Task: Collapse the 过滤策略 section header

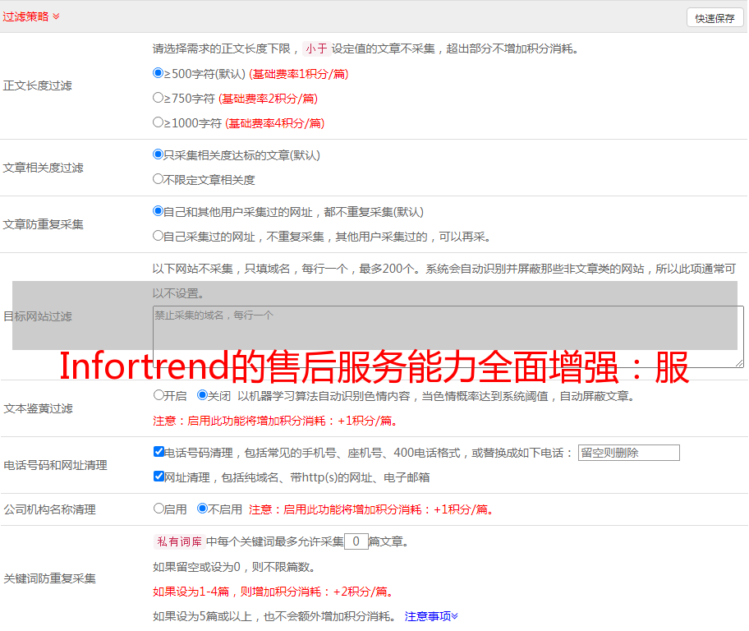Action: pyautogui.click(x=31, y=16)
